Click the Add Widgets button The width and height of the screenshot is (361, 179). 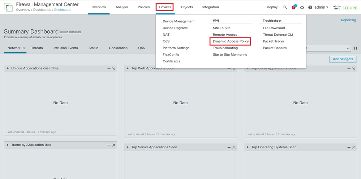pos(343,59)
